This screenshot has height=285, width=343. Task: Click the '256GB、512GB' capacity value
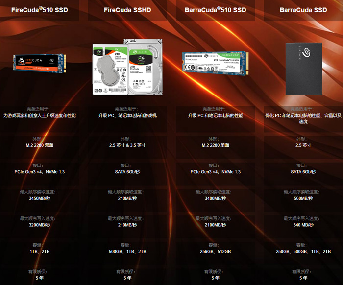(x=216, y=252)
